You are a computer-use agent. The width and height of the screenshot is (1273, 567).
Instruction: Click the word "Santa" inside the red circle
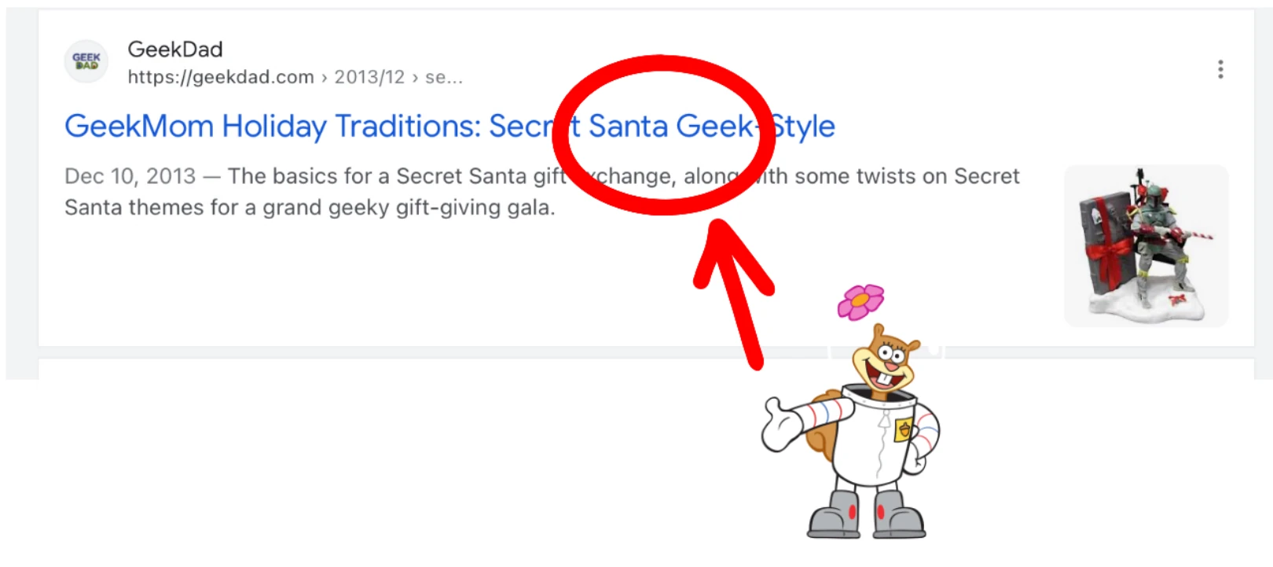[x=628, y=126]
